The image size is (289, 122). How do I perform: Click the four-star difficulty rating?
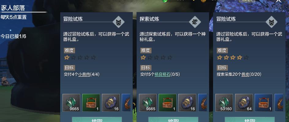233,58
